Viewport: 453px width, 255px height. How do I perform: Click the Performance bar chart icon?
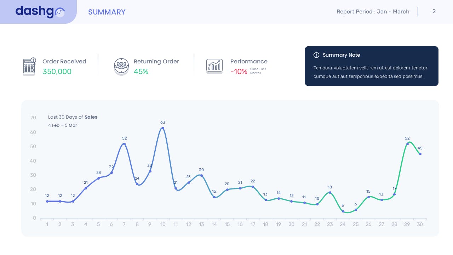(214, 66)
